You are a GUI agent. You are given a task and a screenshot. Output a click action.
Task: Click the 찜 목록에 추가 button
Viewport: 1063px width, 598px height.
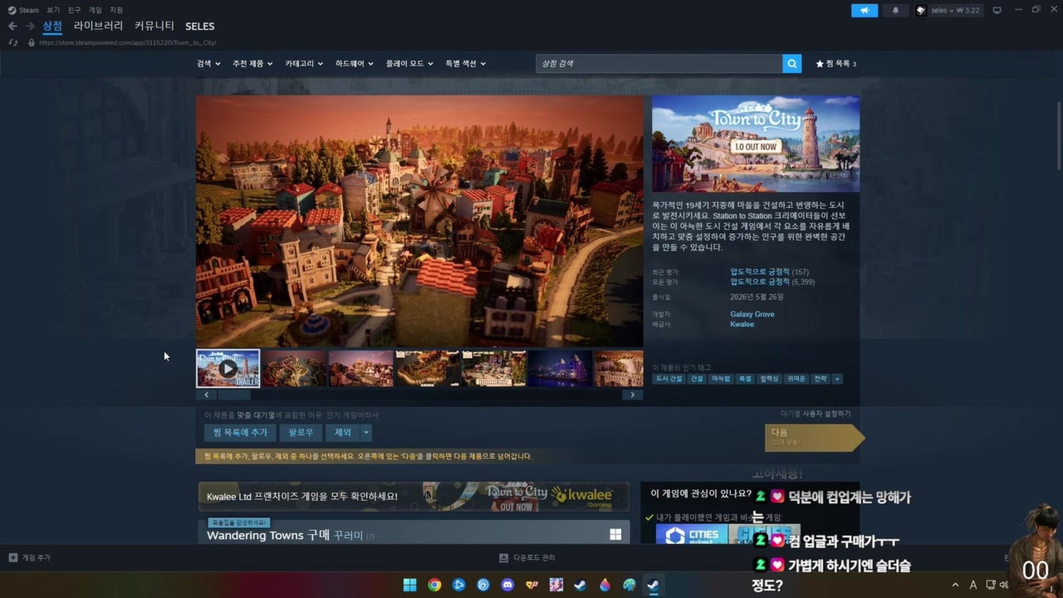[x=240, y=432]
